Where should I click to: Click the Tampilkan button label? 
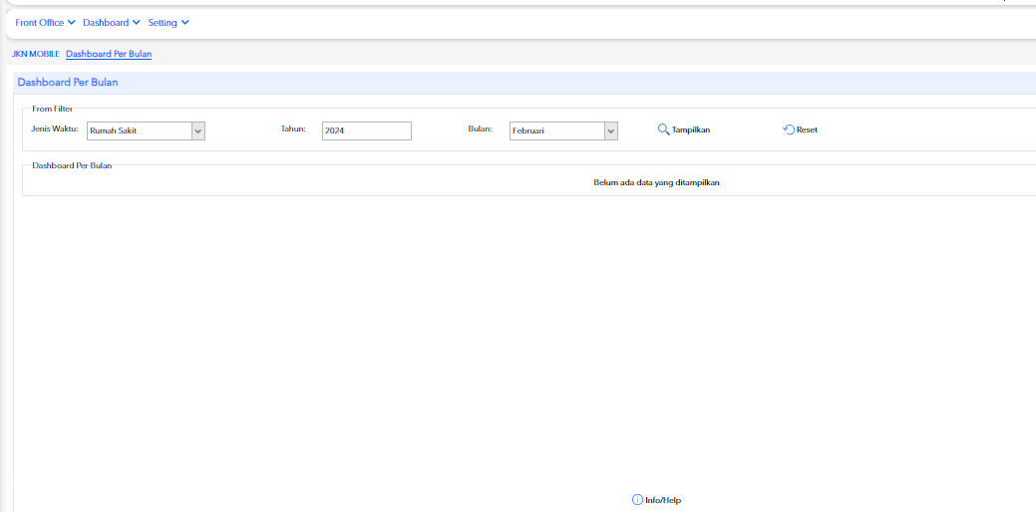click(691, 129)
